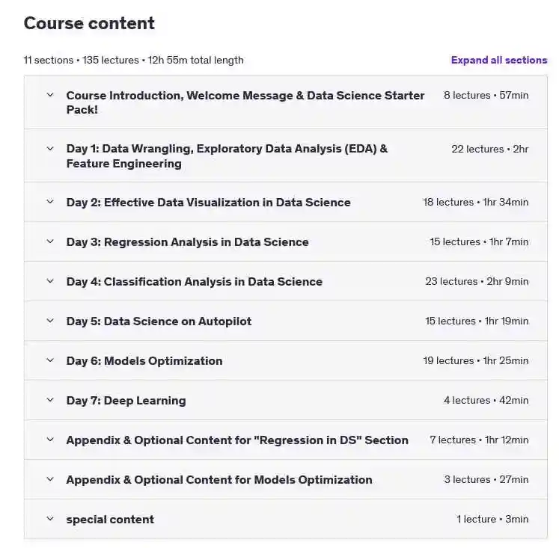Viewport: 559px width, 548px height.
Task: Expand Day 4 Classification Analysis chevron
Action: point(50,281)
